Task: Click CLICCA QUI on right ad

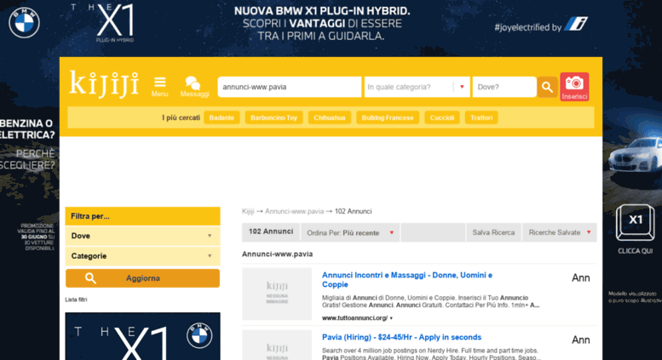Action: [635, 251]
